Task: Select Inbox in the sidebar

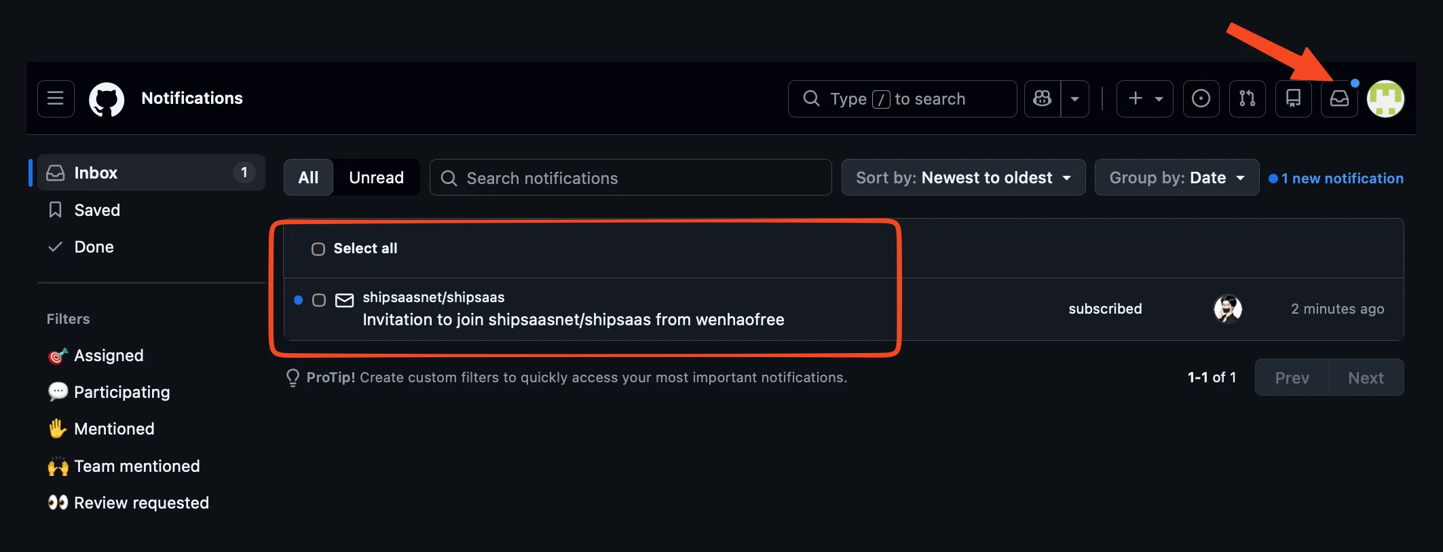Action: pos(151,172)
